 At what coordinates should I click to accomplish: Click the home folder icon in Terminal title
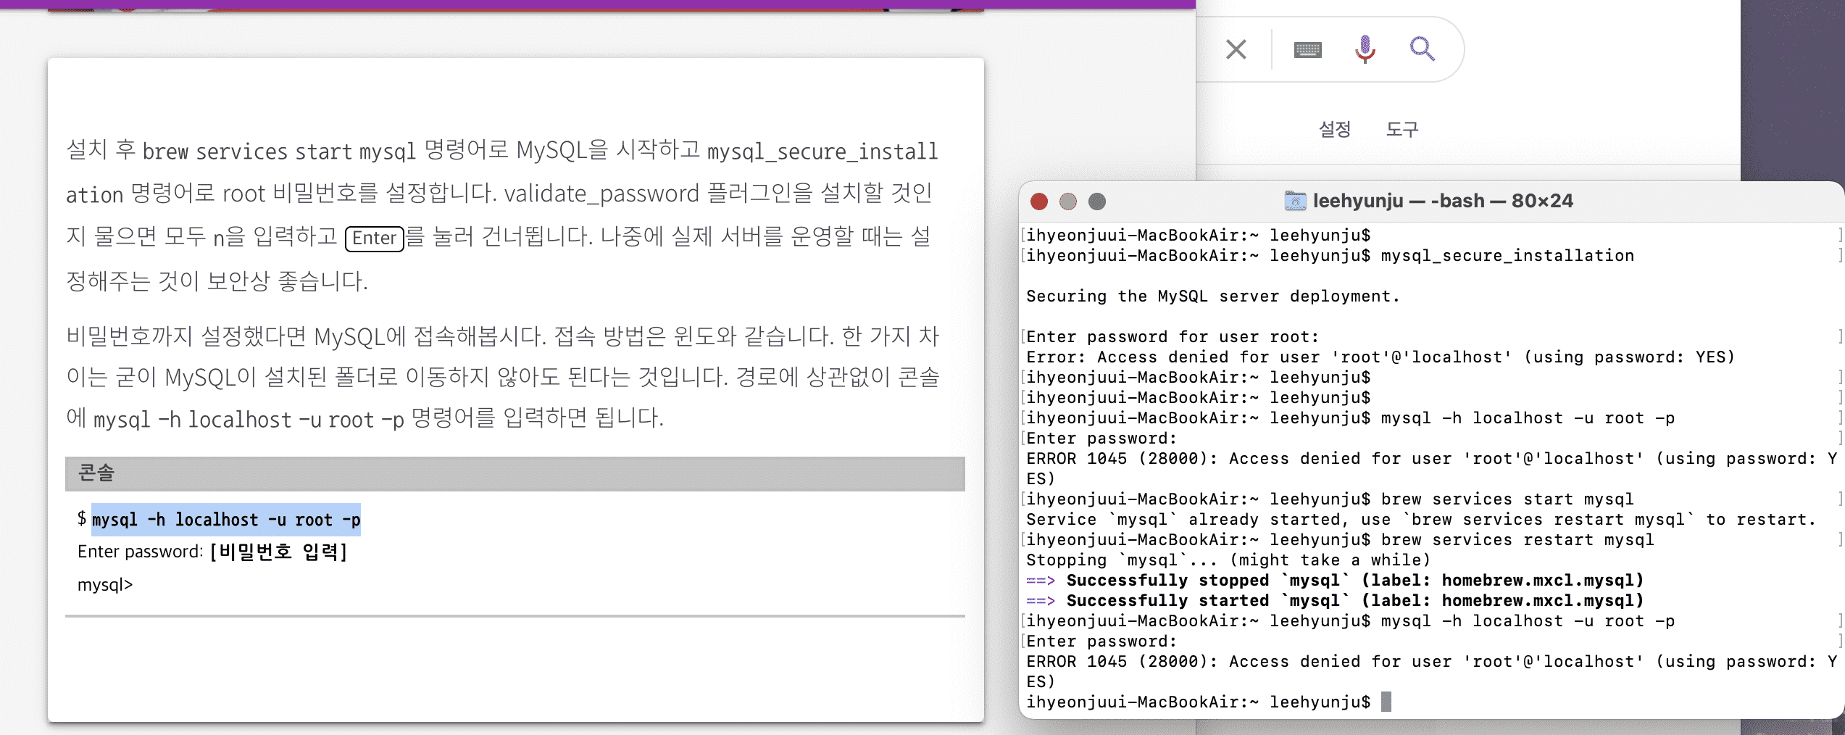(x=1295, y=201)
